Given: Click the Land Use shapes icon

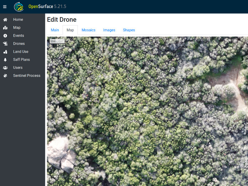Looking at the screenshot, I should (x=5, y=52).
